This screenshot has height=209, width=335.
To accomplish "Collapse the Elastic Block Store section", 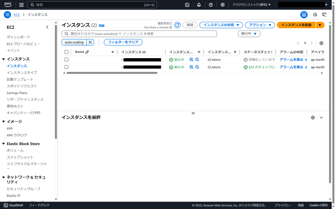I will click(x=4, y=144).
